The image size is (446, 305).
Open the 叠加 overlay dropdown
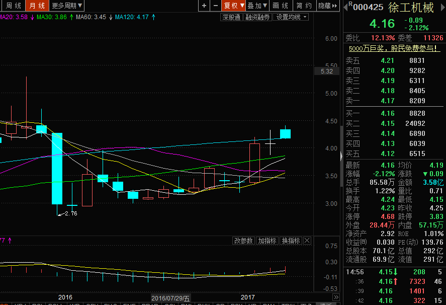[x=257, y=6]
